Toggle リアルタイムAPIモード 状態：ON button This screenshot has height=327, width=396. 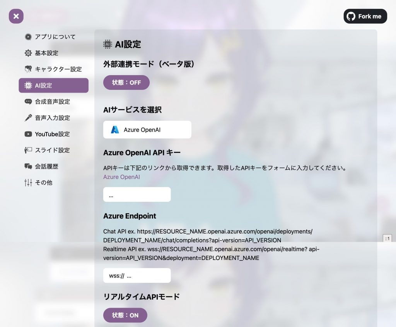click(125, 315)
